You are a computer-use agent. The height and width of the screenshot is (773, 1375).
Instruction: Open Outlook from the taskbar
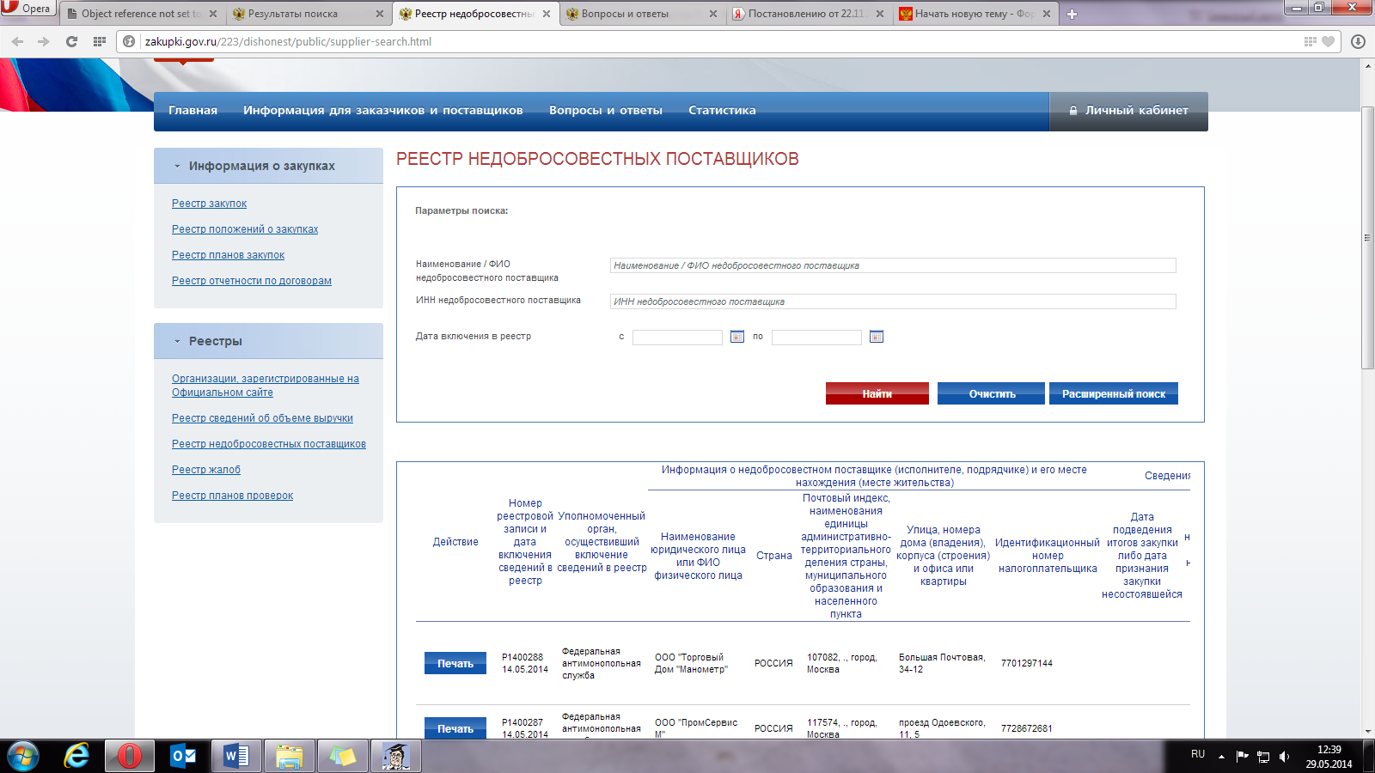click(183, 756)
